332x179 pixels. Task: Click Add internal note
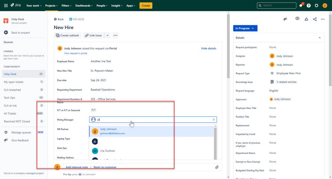tap(77, 167)
